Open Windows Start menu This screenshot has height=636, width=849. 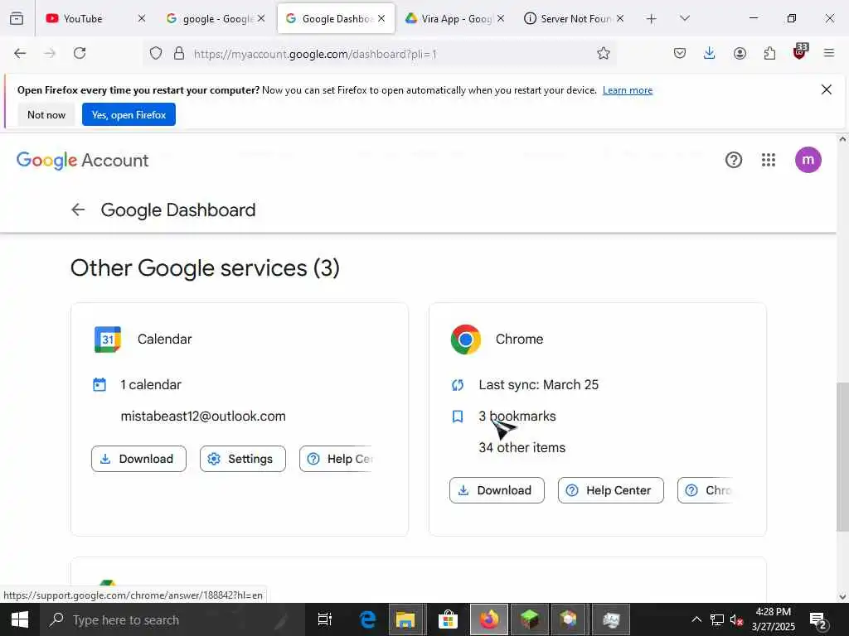coord(20,619)
